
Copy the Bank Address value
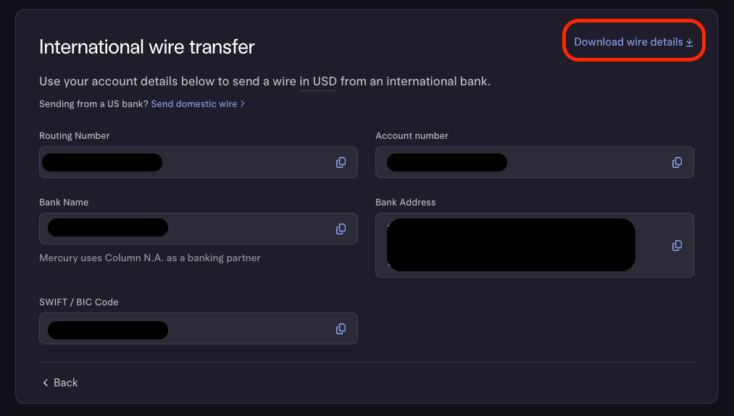pos(677,246)
